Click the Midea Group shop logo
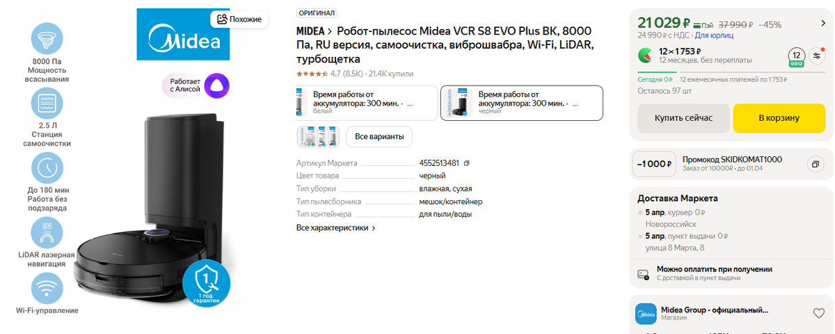Viewport: 835px width, 334px height. (x=646, y=314)
